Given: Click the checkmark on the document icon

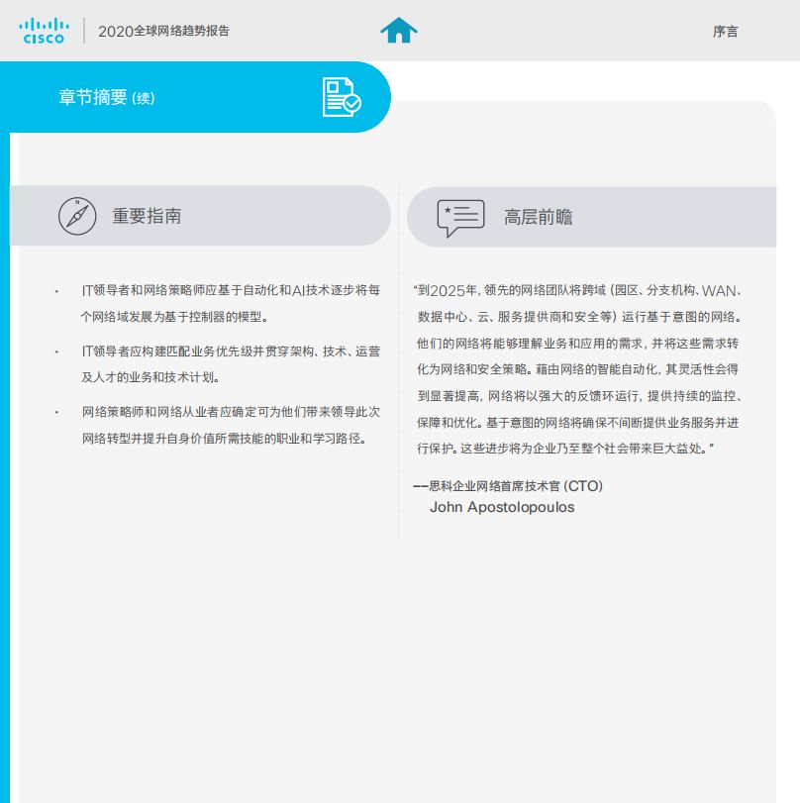Looking at the screenshot, I should click(x=350, y=101).
